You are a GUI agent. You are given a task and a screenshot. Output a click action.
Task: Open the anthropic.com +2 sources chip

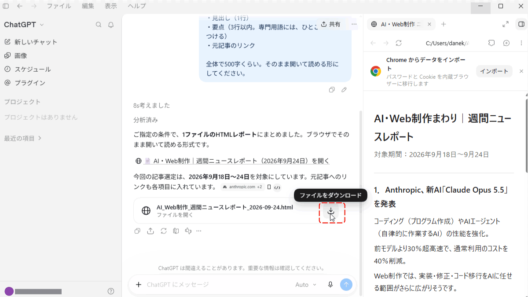(x=242, y=187)
